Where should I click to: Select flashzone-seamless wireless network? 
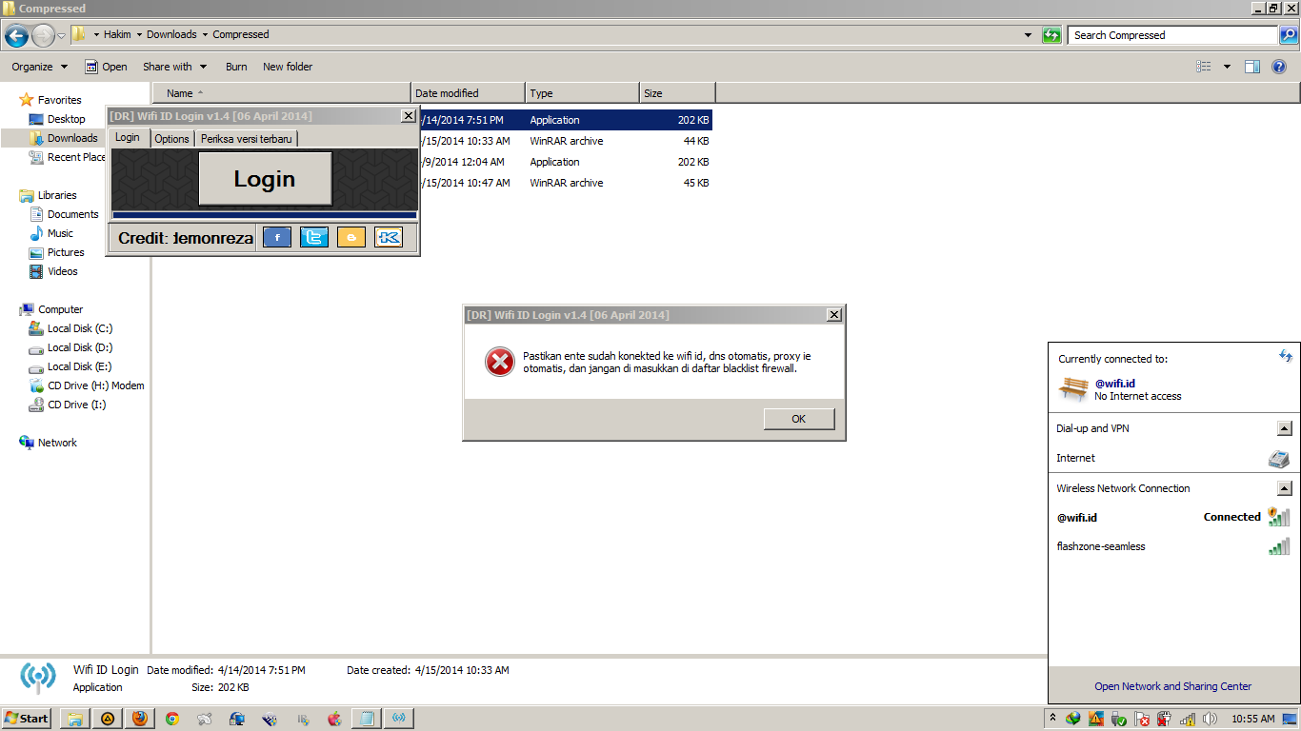coord(1173,546)
